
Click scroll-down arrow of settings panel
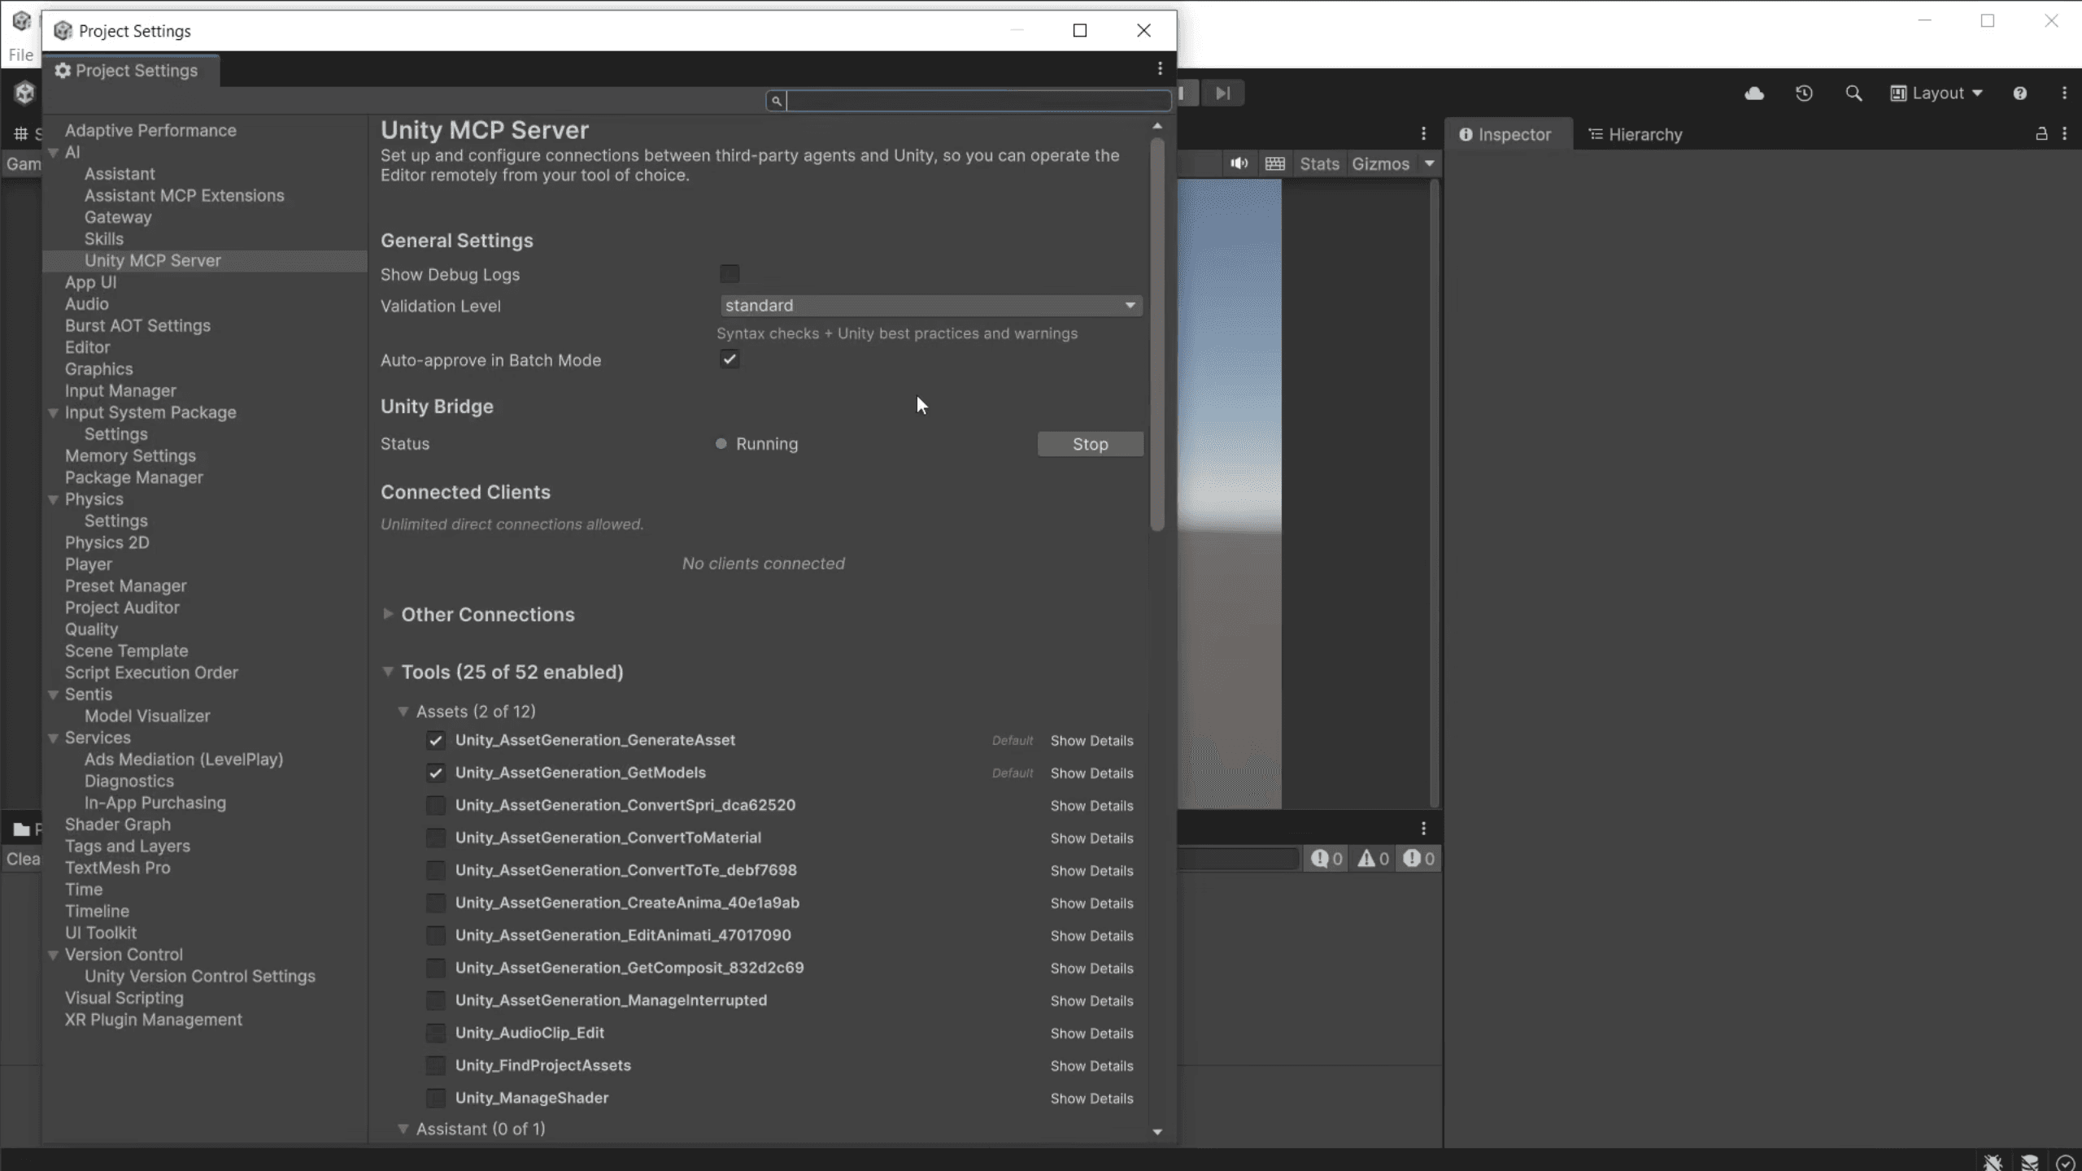point(1157,1131)
